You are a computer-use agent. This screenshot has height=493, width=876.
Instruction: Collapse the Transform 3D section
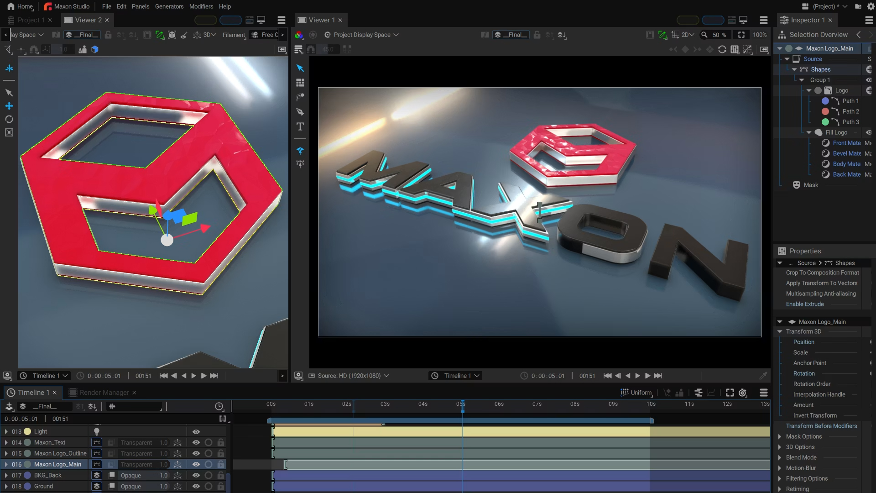(x=780, y=331)
